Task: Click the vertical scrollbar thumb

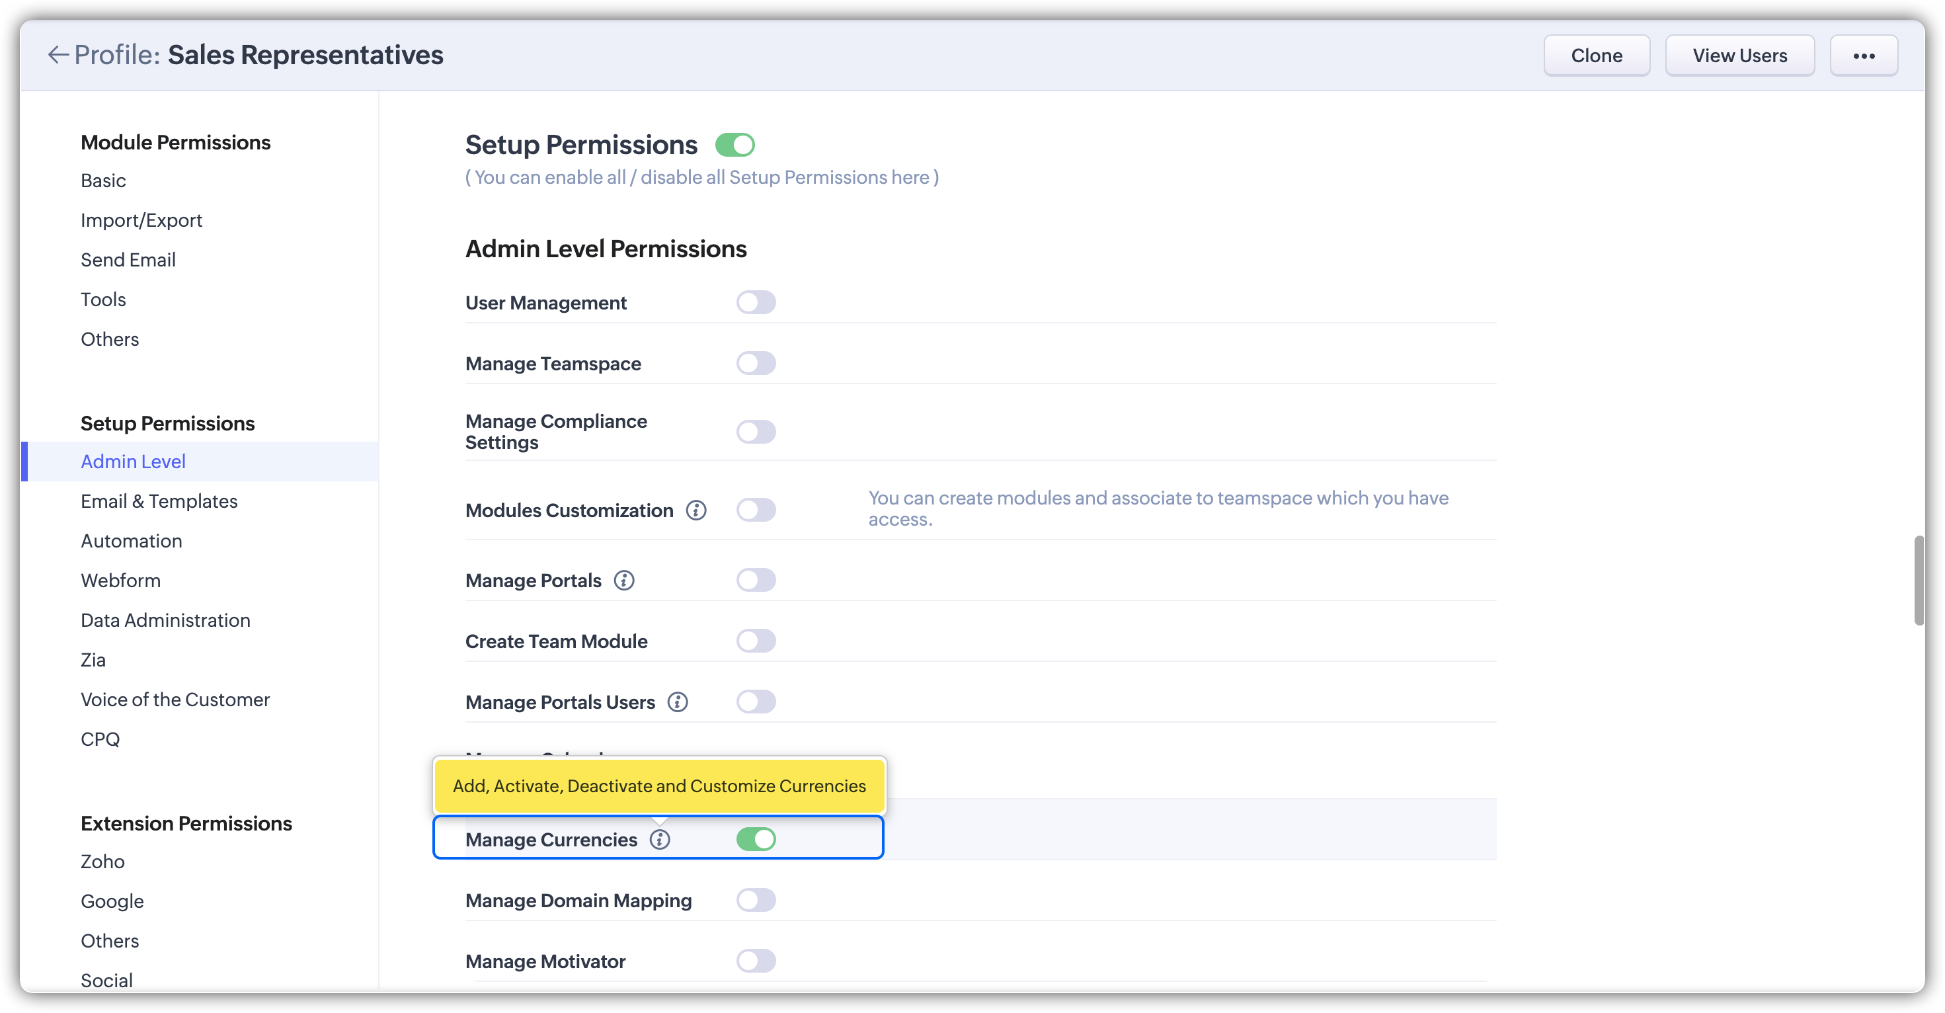Action: 1919,580
